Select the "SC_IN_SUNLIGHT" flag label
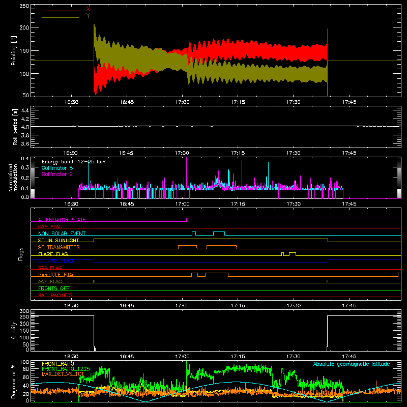Image resolution: width=407 pixels, height=407 pixels. (x=59, y=240)
